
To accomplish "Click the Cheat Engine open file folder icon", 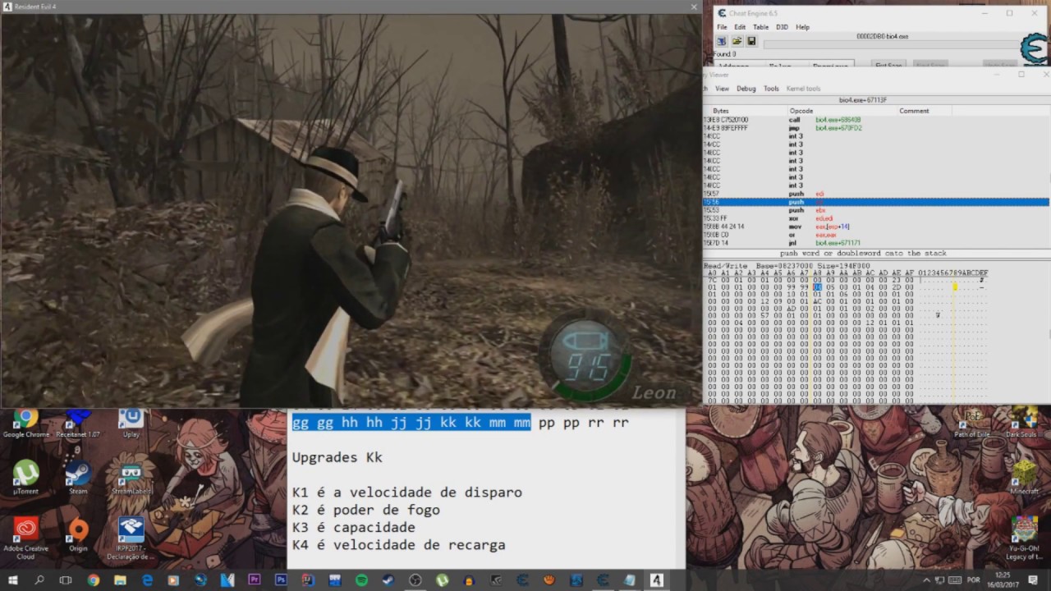I will click(x=737, y=41).
